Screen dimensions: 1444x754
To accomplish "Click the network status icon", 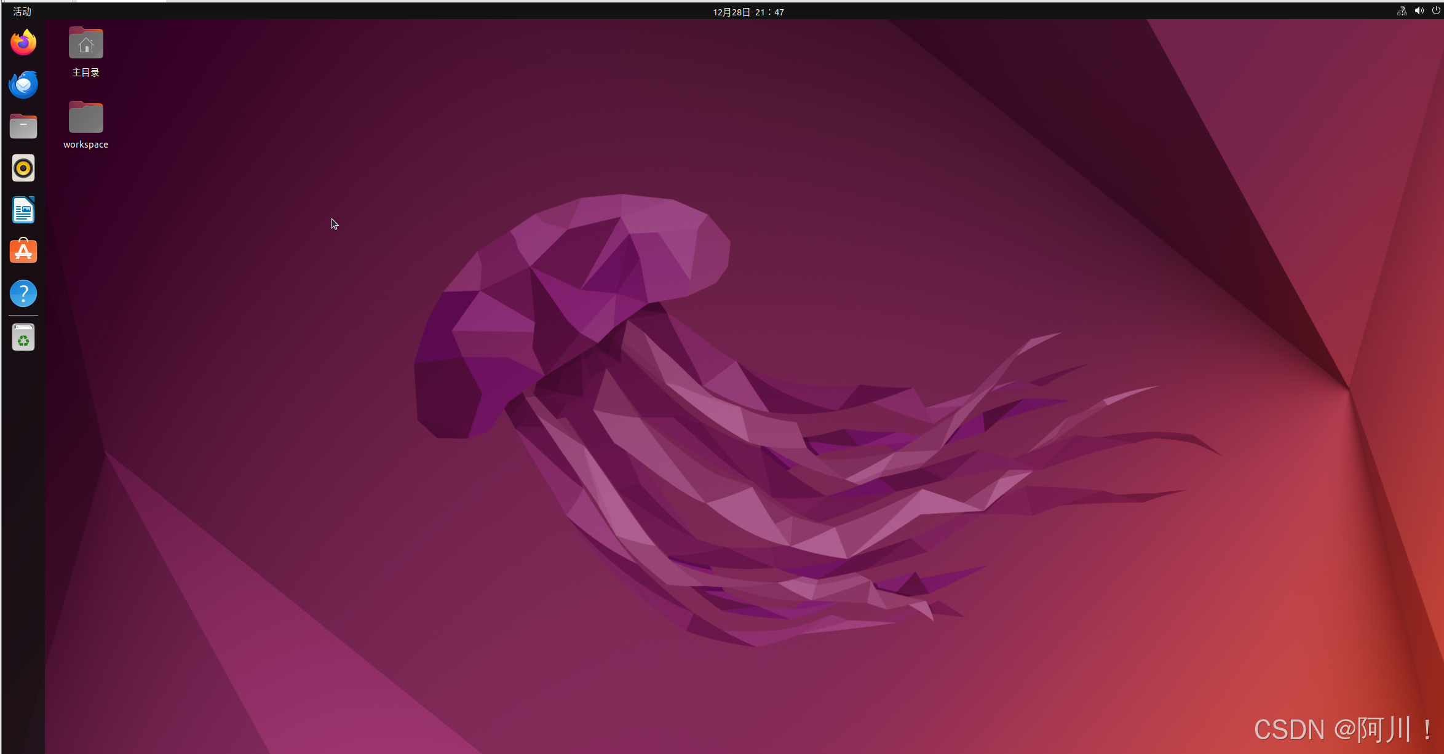I will pyautogui.click(x=1402, y=11).
